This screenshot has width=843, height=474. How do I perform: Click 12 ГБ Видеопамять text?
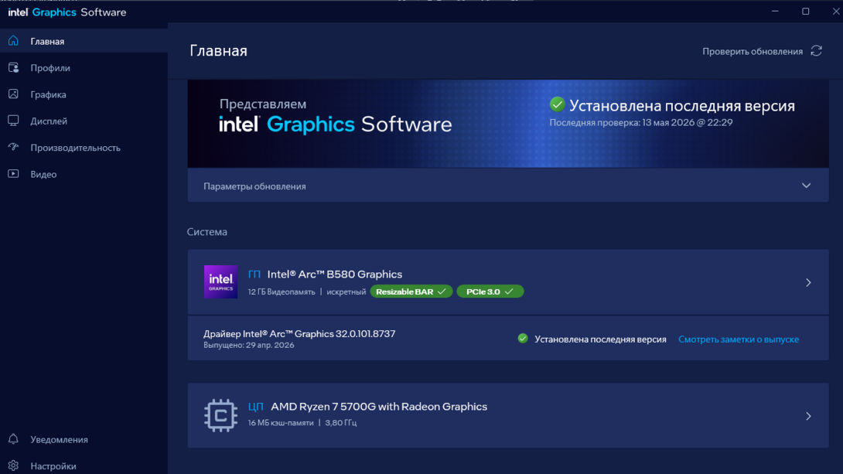282,292
